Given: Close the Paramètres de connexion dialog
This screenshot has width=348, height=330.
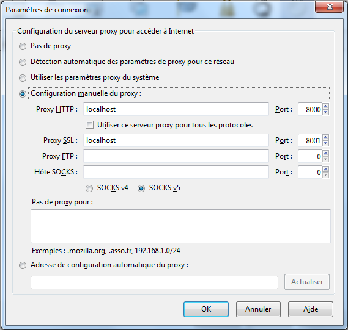Looking at the screenshot, I should pos(330,7).
